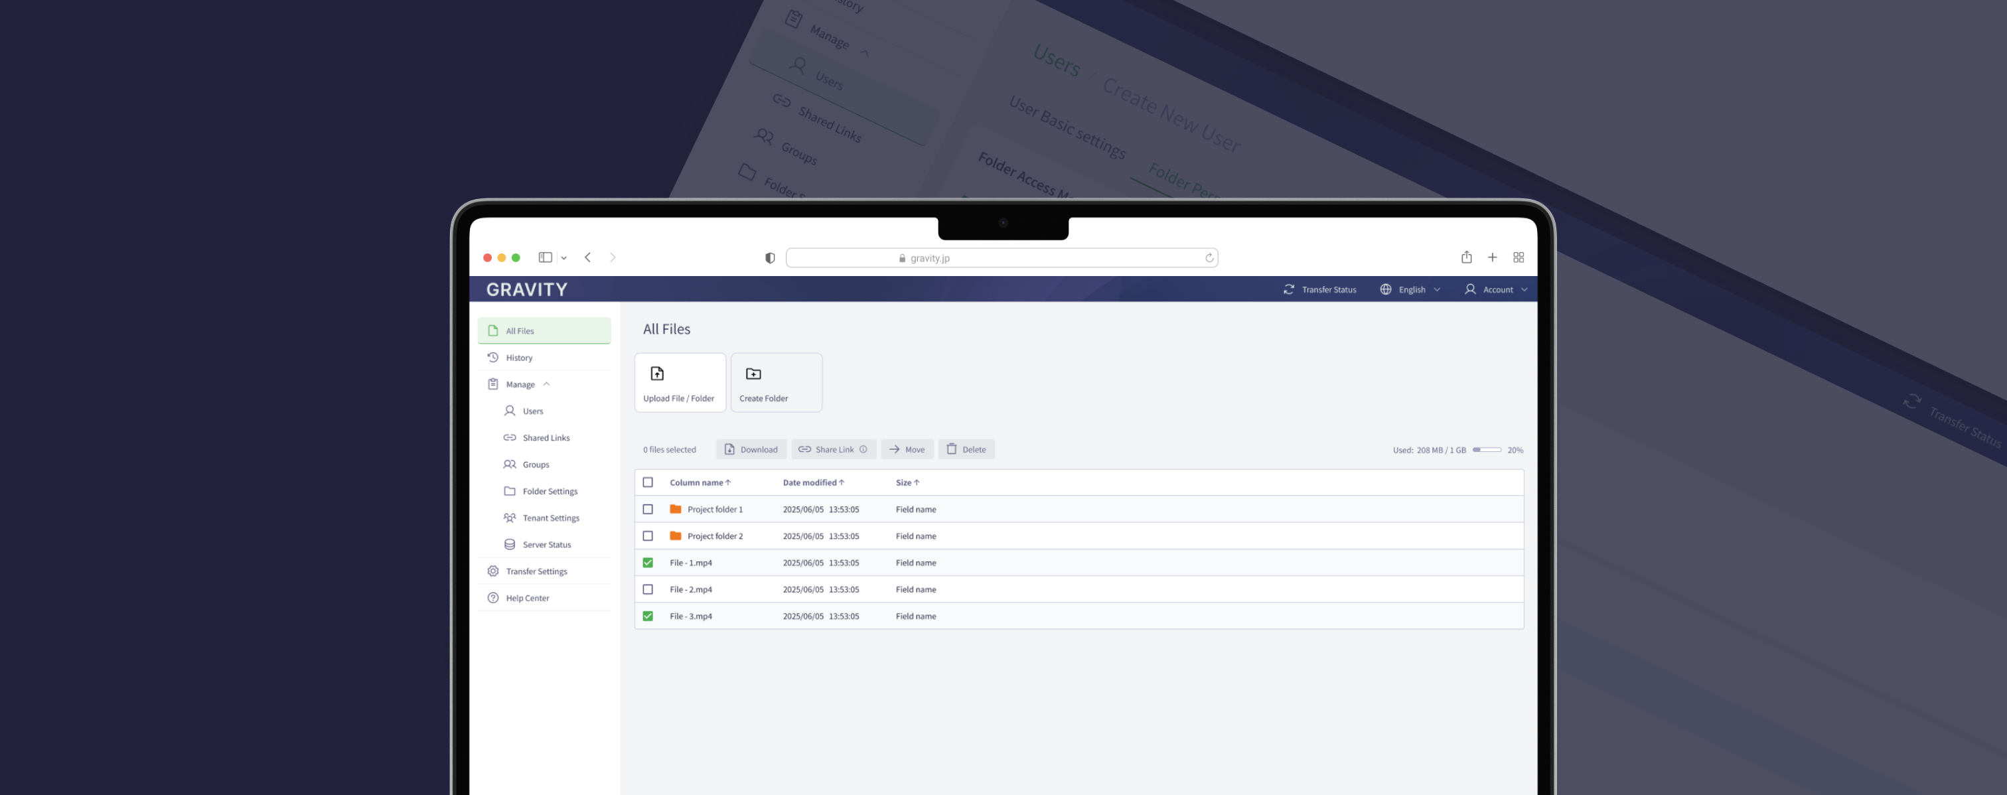This screenshot has width=2007, height=795.
Task: Expand the Account dropdown menu
Action: (x=1496, y=289)
